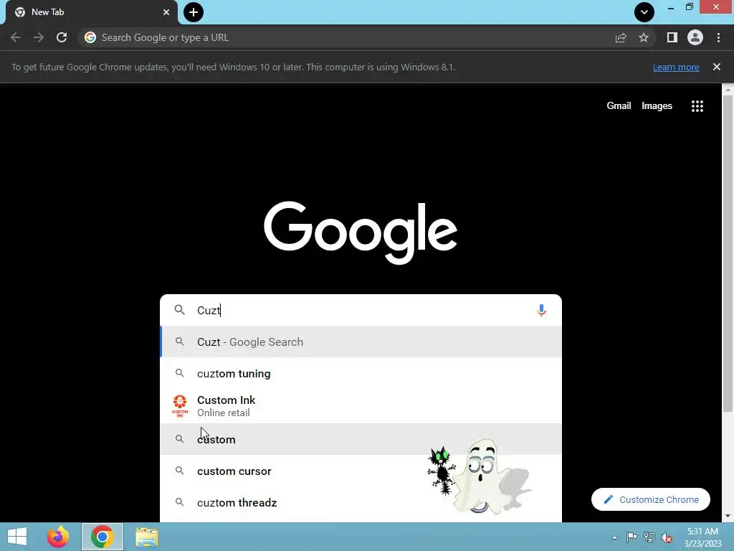This screenshot has width=734, height=551.
Task: Open File Explorer from the taskbar
Action: [147, 537]
